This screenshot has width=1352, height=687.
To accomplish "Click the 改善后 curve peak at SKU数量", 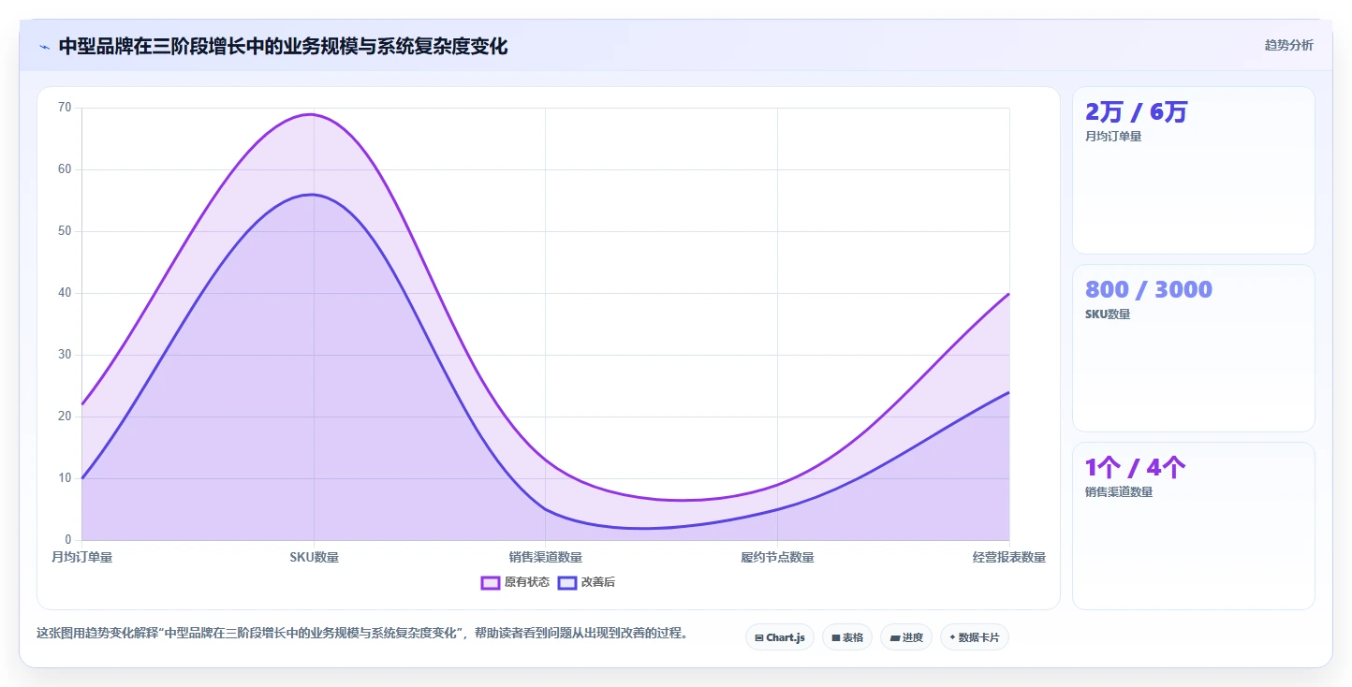I will click(x=312, y=195).
